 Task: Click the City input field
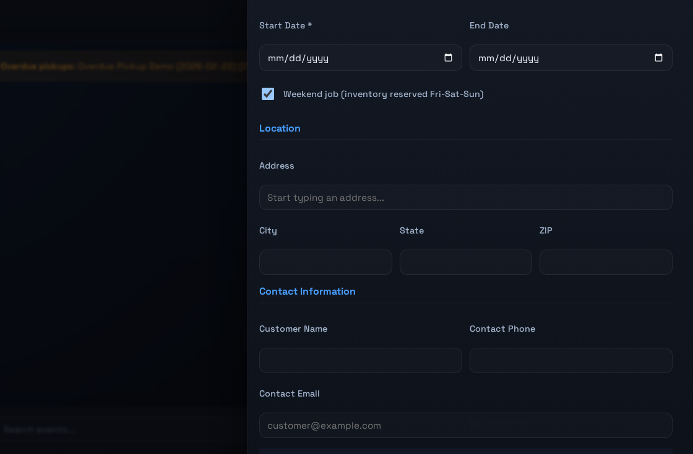point(325,262)
